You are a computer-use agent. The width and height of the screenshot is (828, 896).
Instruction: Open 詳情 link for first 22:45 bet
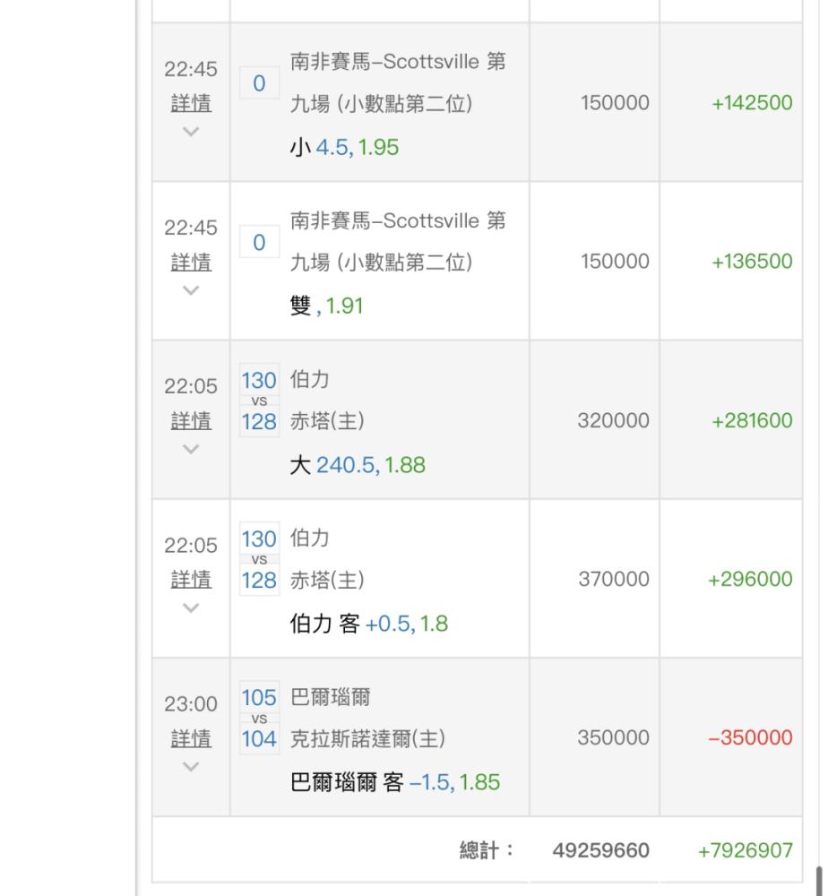point(191,104)
